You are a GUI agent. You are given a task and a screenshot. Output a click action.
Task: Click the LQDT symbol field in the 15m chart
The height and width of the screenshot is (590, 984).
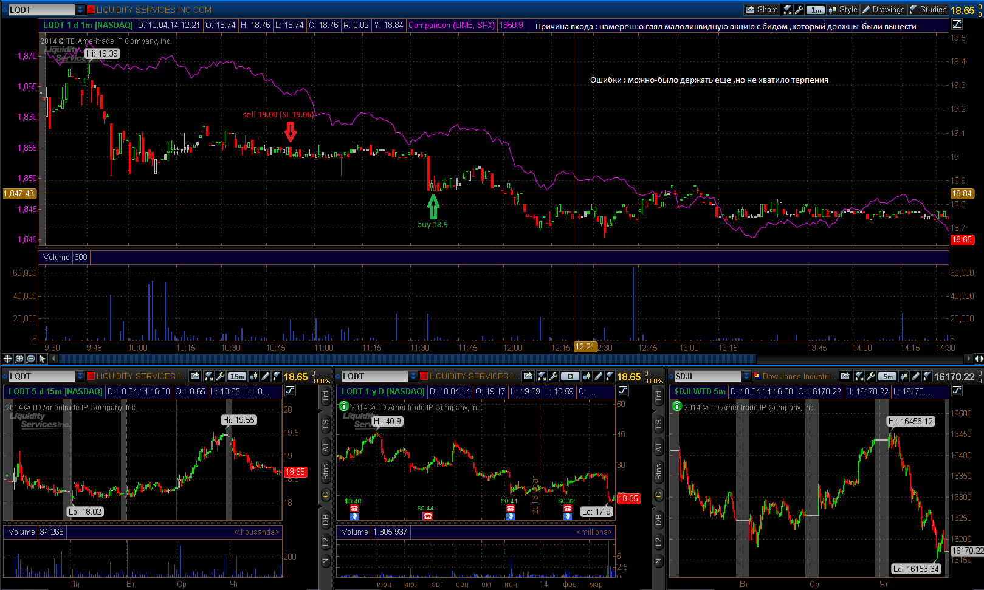[x=41, y=376]
